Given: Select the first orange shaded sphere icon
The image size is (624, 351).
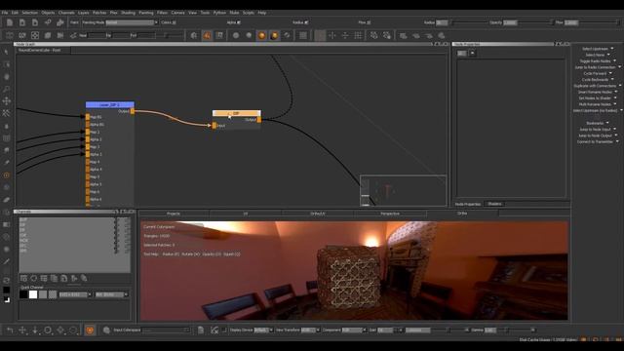Looking at the screenshot, I should (261, 35).
